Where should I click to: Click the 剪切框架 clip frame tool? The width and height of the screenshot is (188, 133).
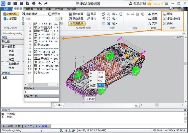(30, 14)
